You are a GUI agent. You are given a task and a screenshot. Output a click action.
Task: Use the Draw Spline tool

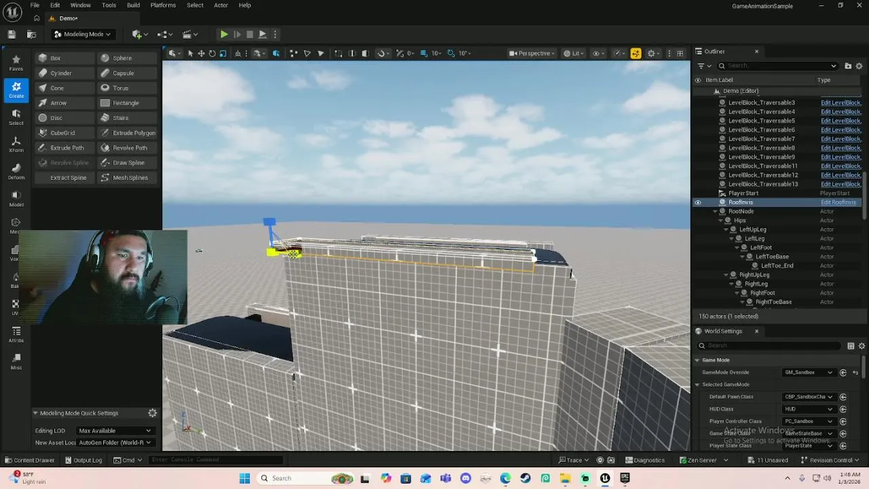pos(128,163)
